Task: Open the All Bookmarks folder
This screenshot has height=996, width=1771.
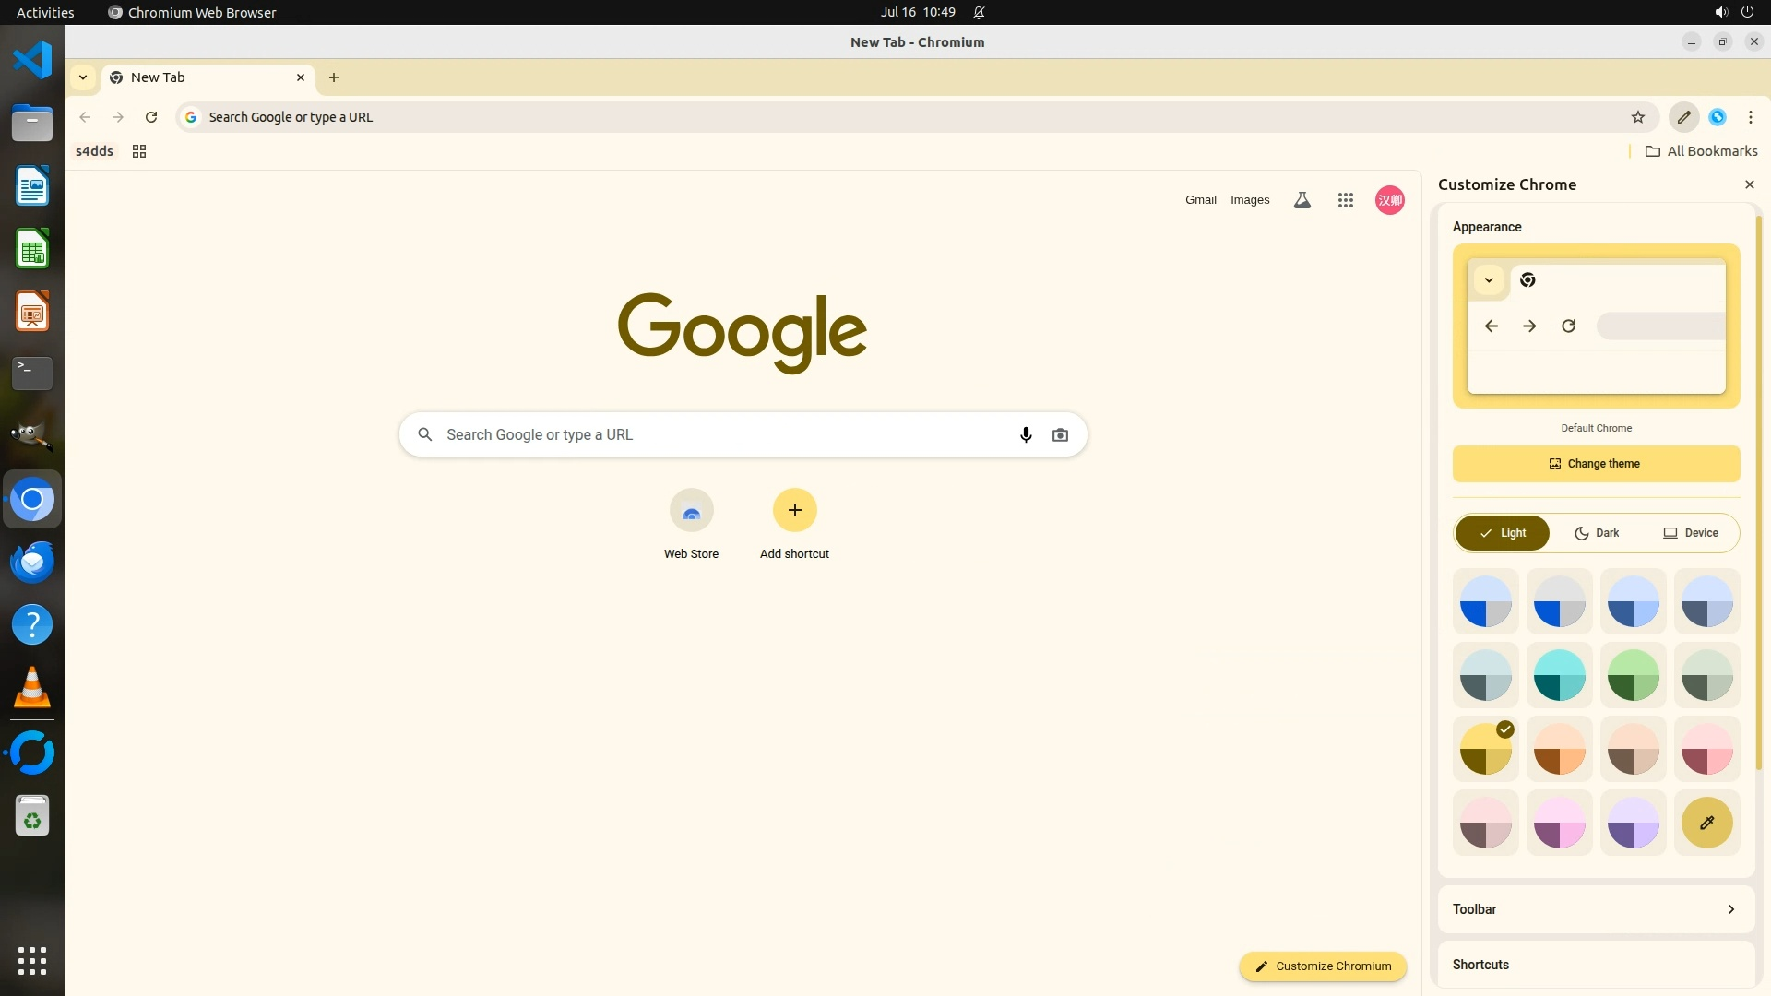Action: (1701, 151)
